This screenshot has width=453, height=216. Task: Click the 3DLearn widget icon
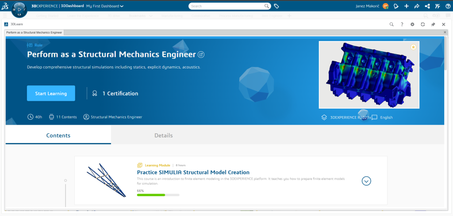click(x=6, y=24)
